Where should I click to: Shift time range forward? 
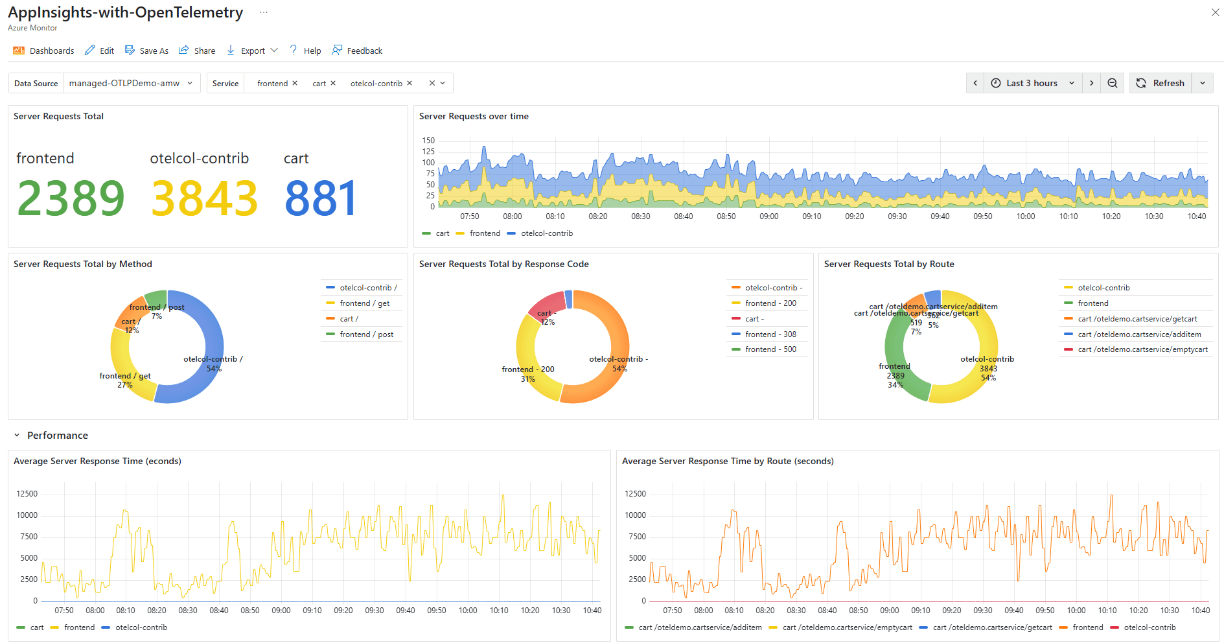1092,83
